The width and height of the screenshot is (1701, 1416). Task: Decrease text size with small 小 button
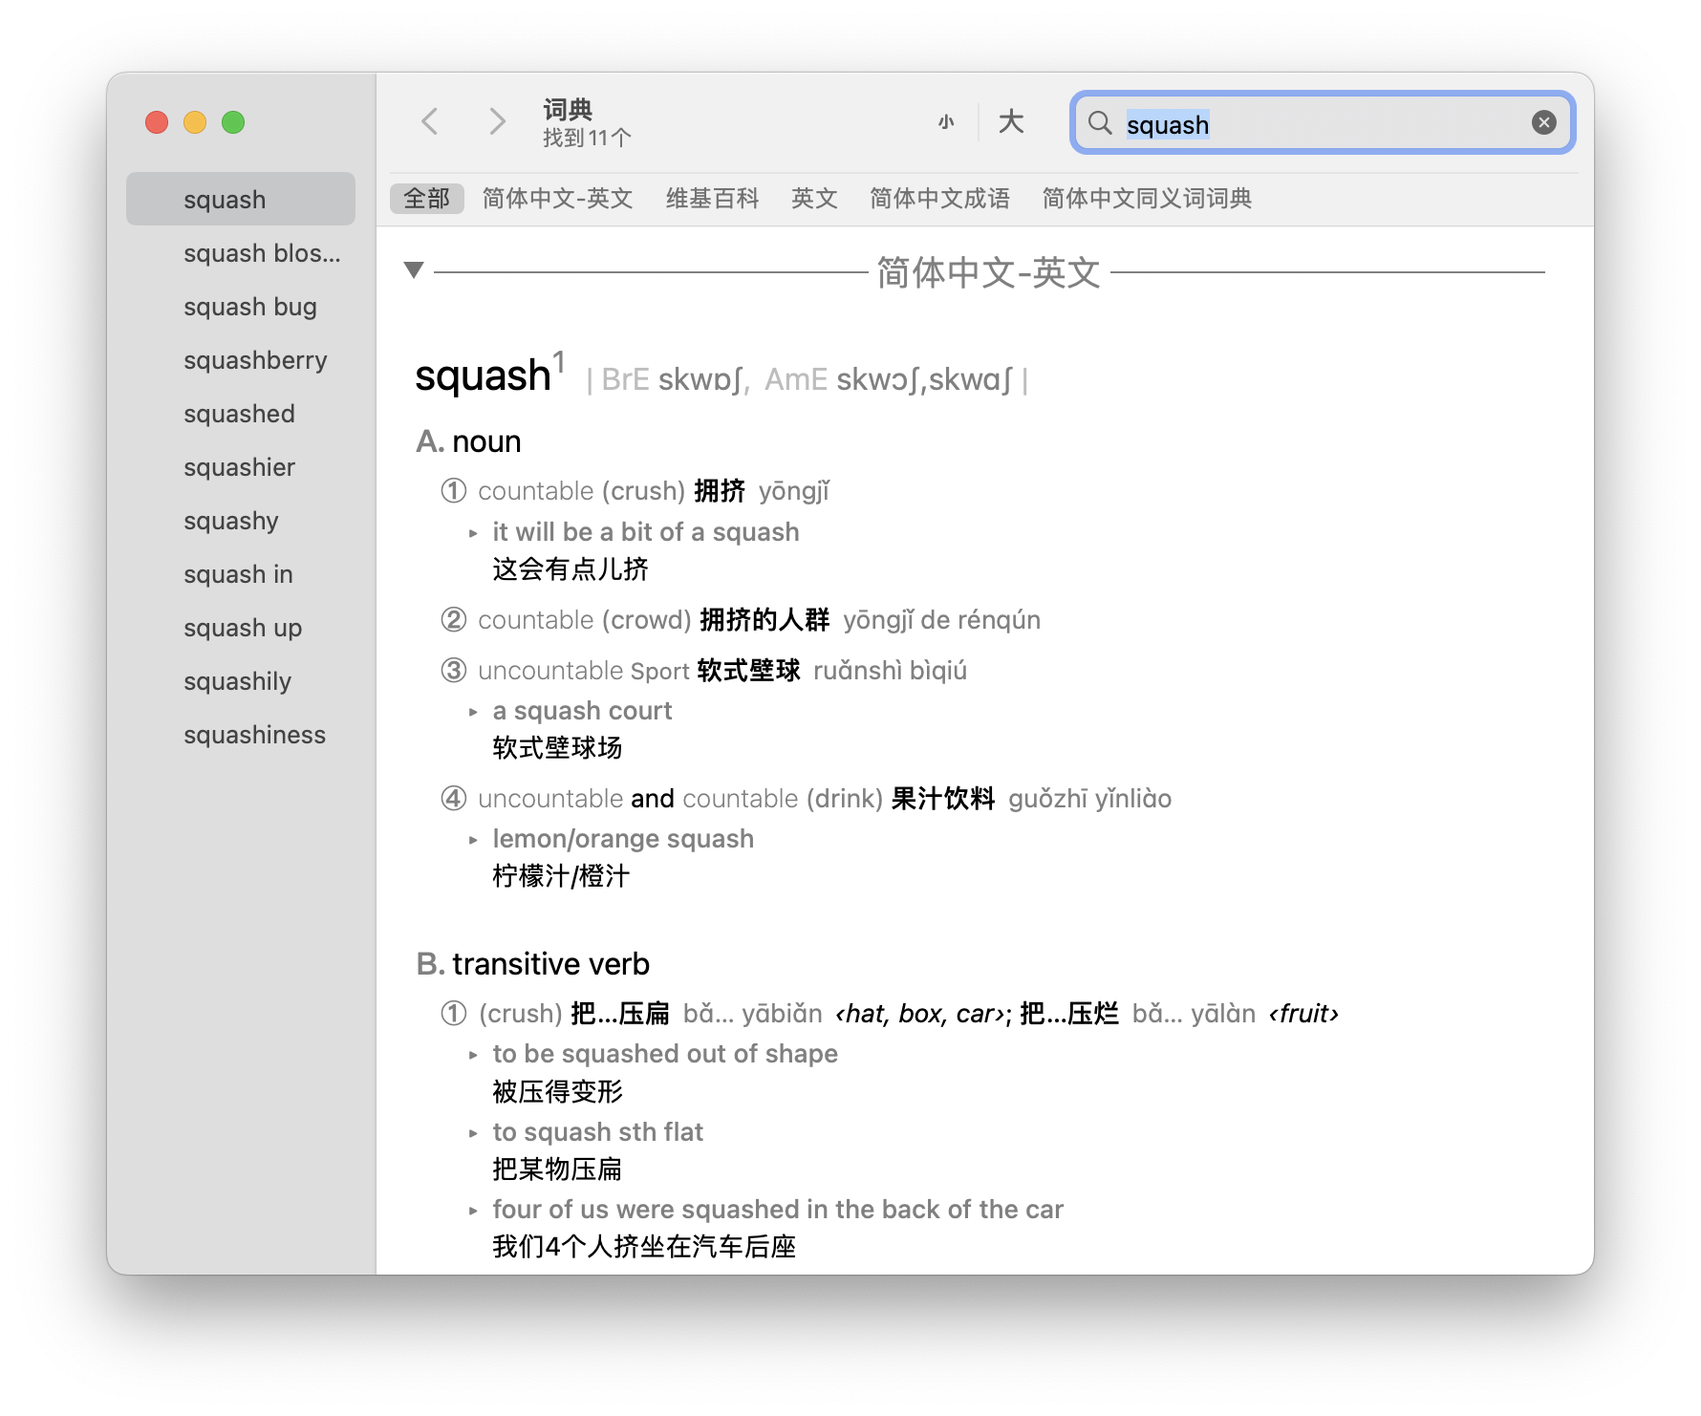[x=946, y=122]
